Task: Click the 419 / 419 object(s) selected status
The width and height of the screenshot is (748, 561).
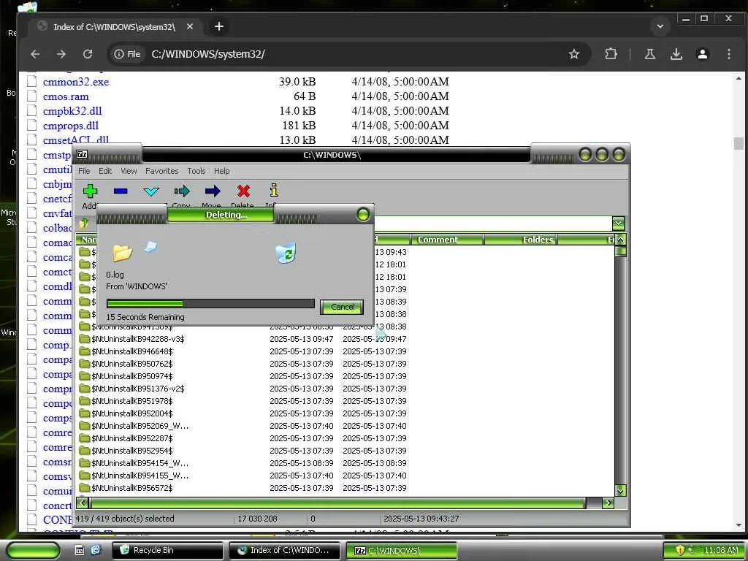Action: click(125, 519)
